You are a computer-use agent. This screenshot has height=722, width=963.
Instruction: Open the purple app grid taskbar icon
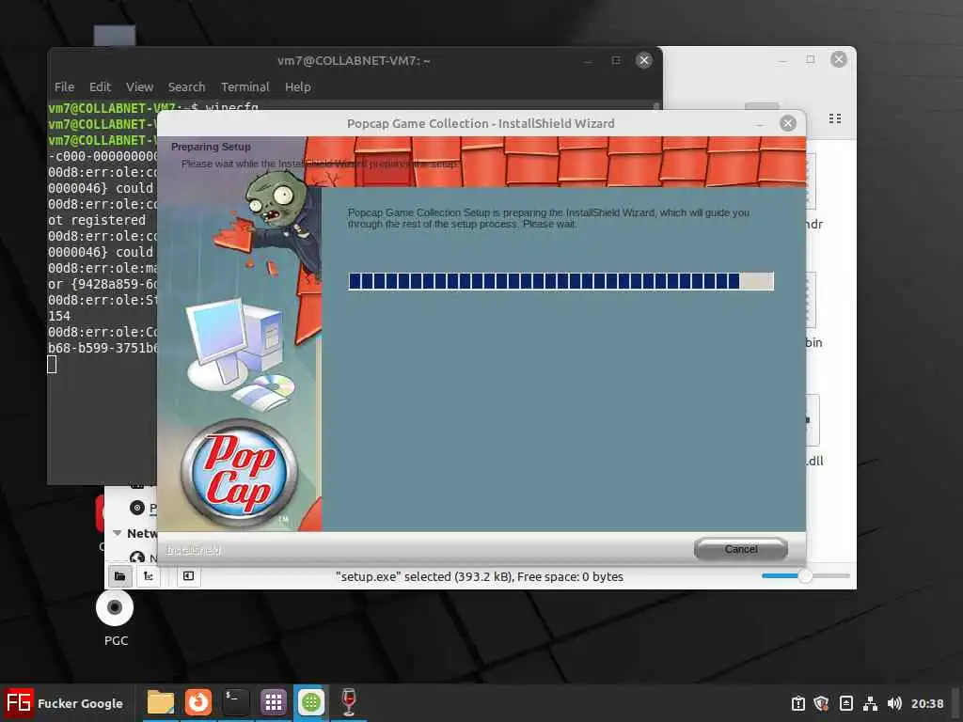pyautogui.click(x=274, y=702)
